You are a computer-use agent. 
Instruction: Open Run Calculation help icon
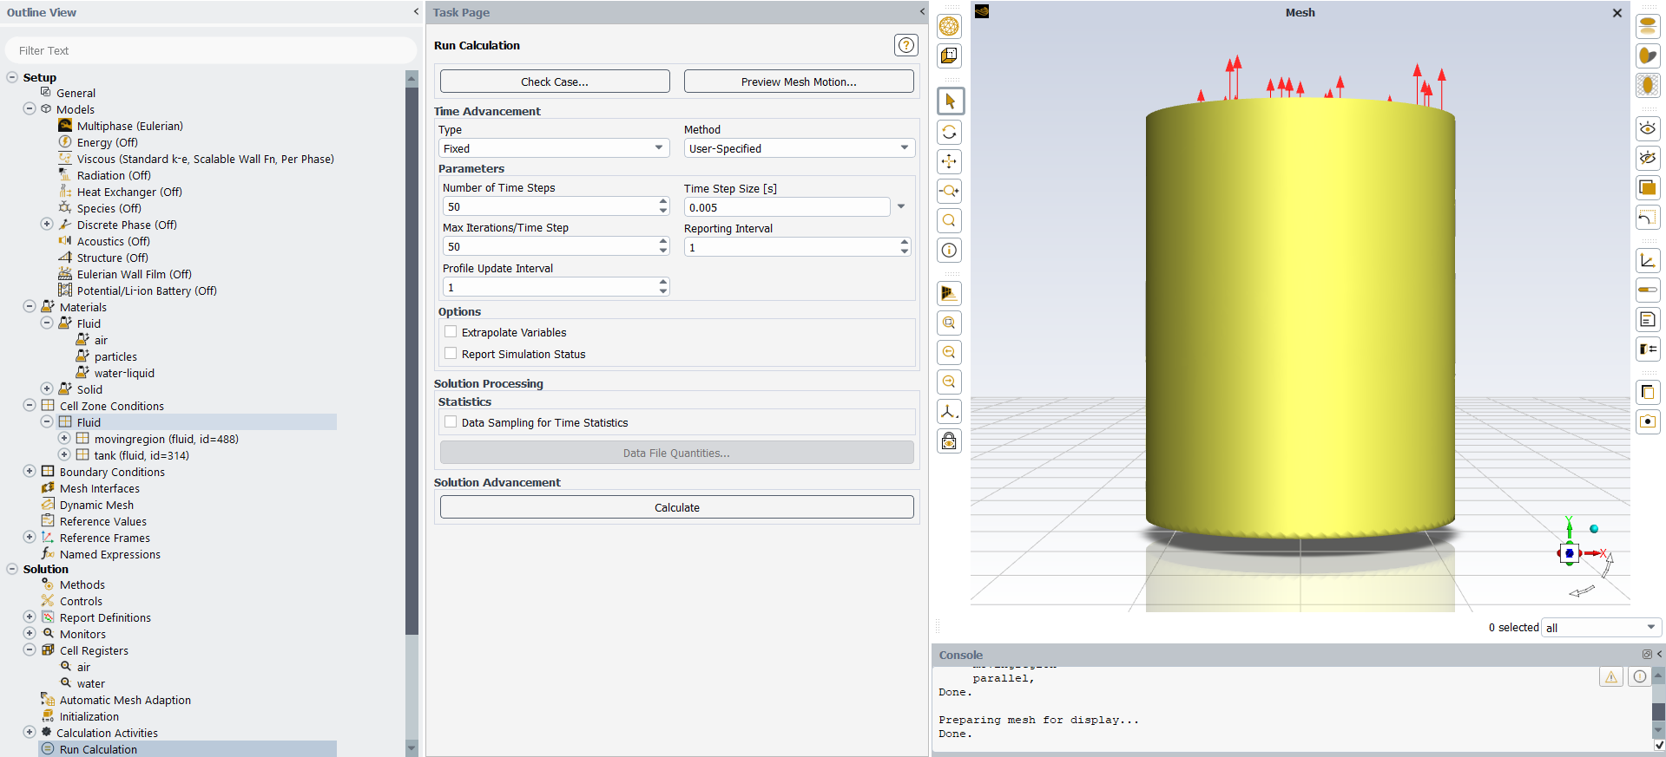pyautogui.click(x=905, y=45)
